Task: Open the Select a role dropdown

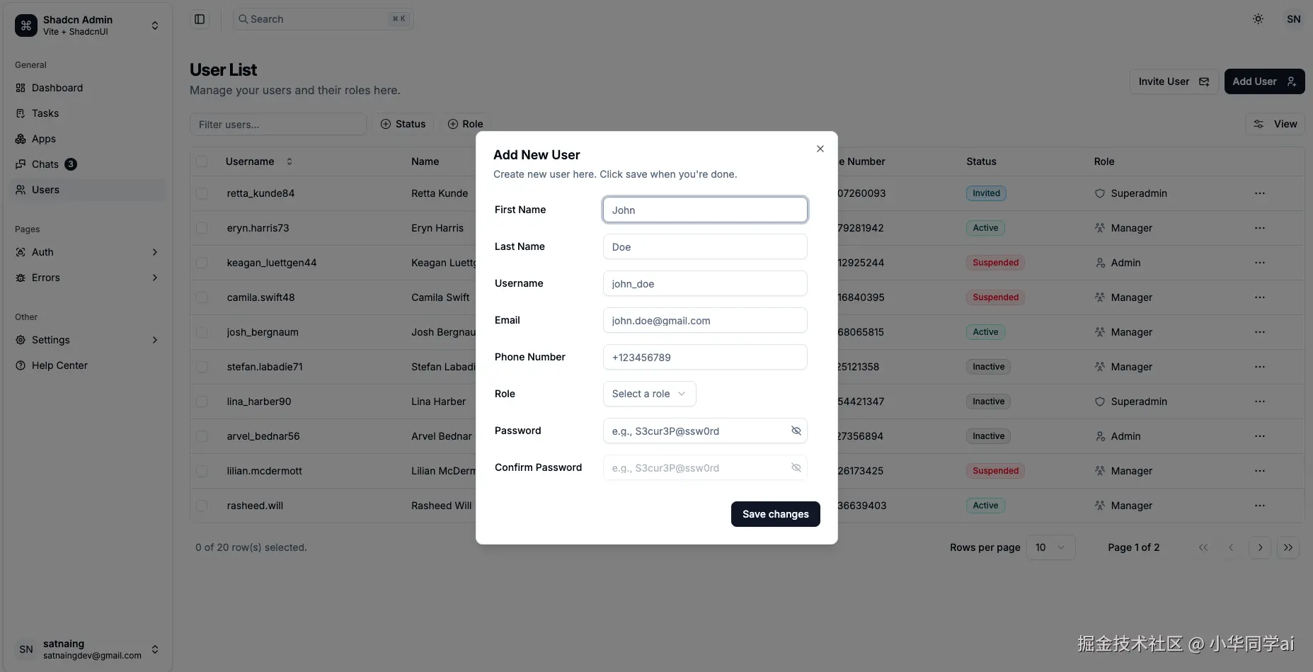Action: click(x=649, y=394)
